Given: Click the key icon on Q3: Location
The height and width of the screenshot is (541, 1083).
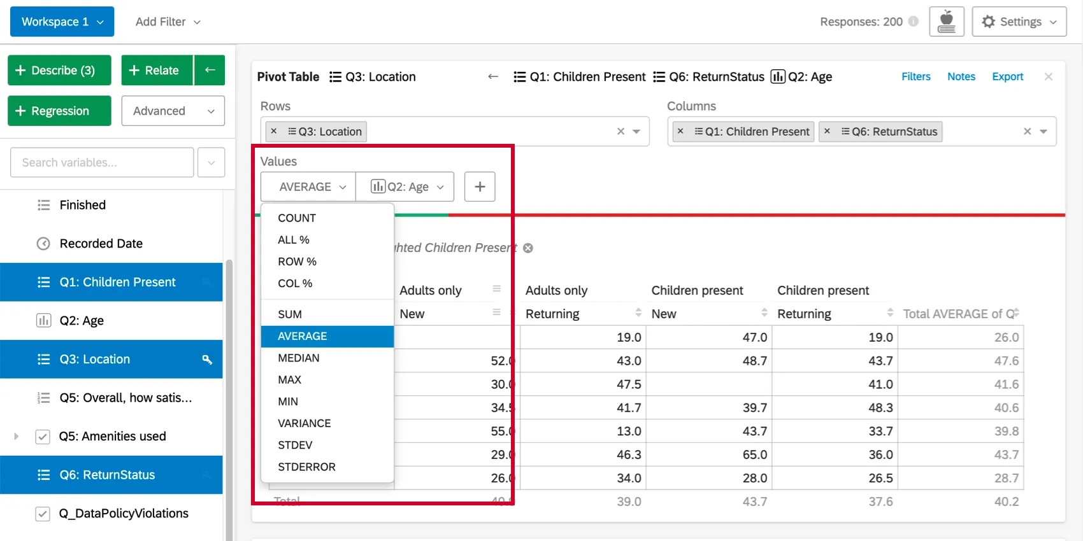Looking at the screenshot, I should point(207,360).
